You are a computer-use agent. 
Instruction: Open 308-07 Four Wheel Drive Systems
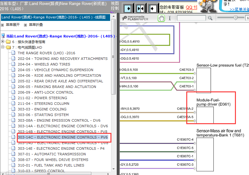tap(53, 160)
